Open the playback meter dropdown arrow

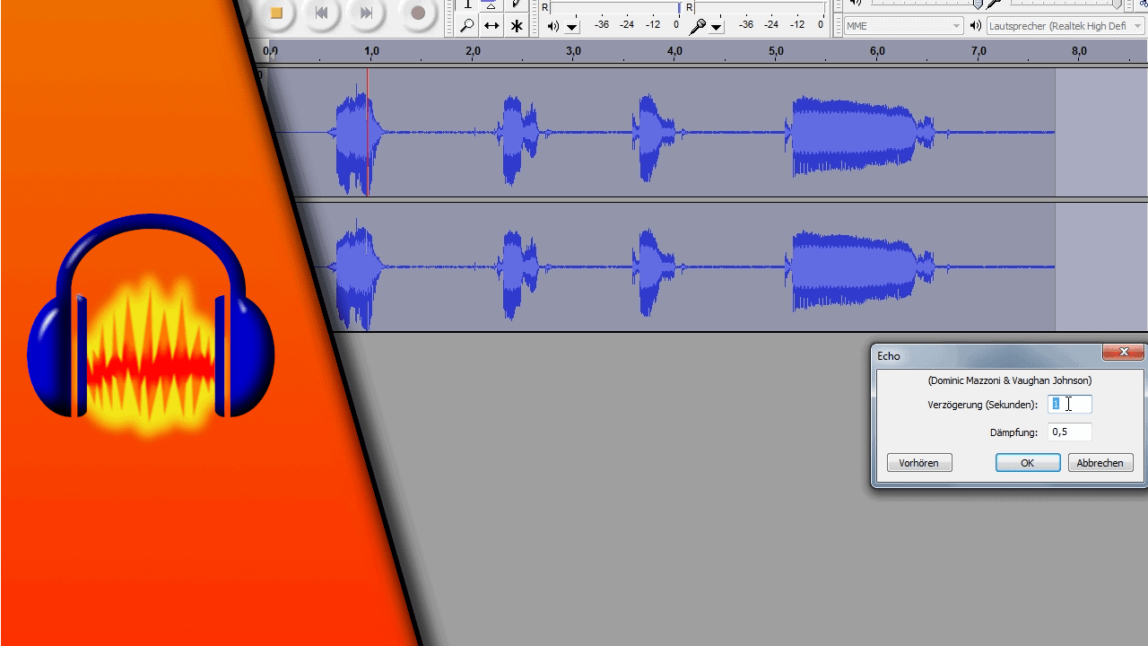click(571, 26)
